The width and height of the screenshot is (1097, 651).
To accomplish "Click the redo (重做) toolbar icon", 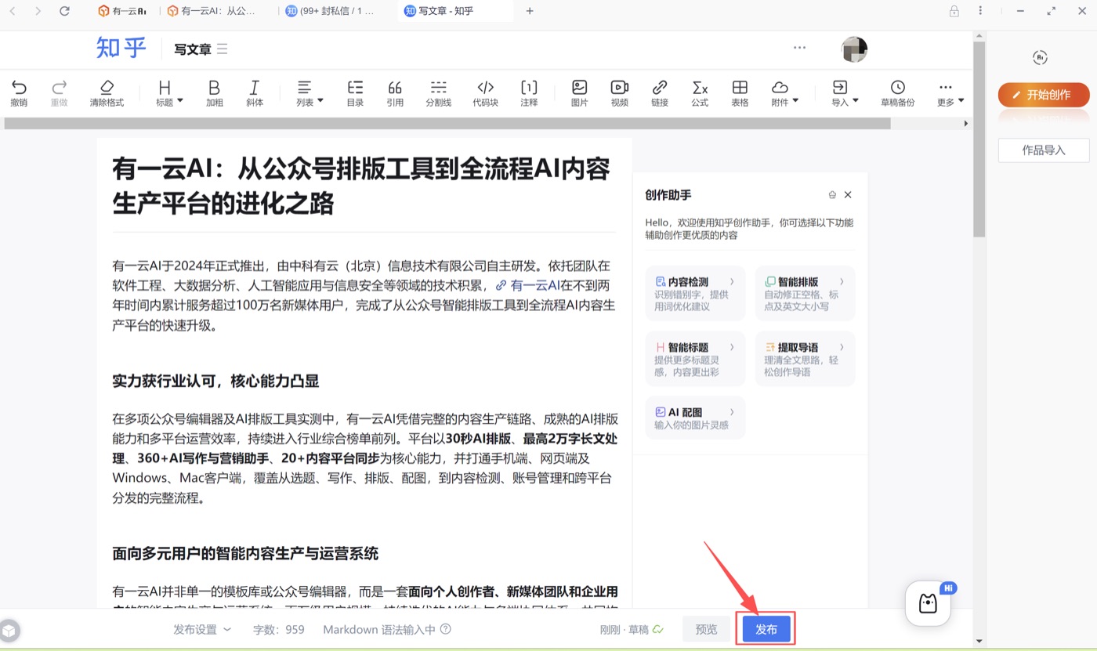I will (60, 93).
